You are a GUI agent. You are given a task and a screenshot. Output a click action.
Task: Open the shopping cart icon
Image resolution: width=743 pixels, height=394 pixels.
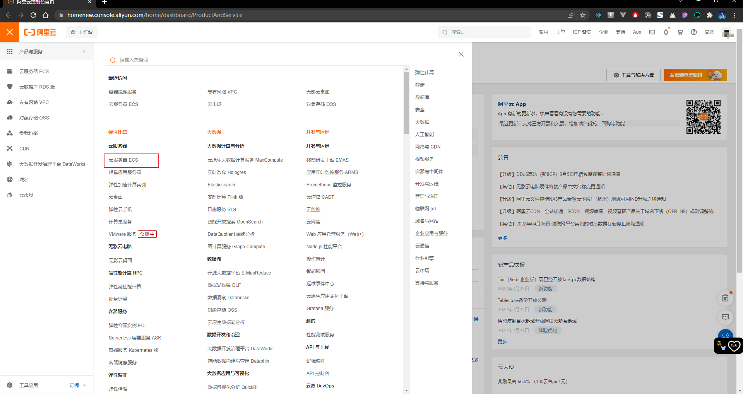680,32
